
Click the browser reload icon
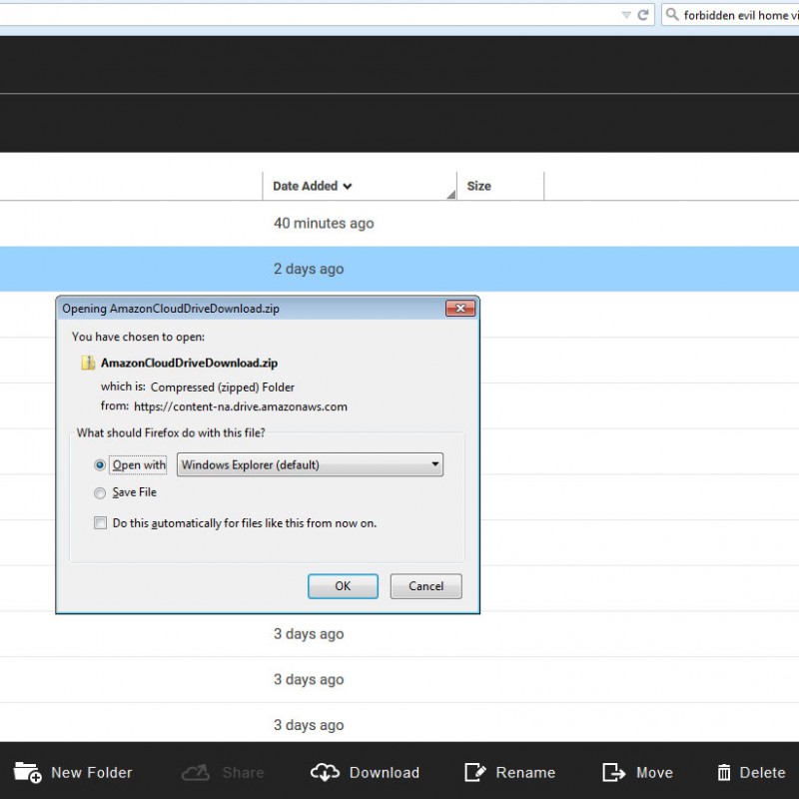tap(643, 15)
